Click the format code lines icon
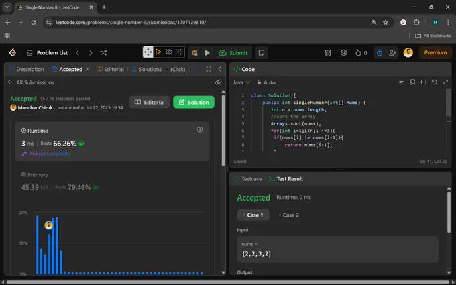Viewport: 456px width, 285px height. tap(401, 82)
